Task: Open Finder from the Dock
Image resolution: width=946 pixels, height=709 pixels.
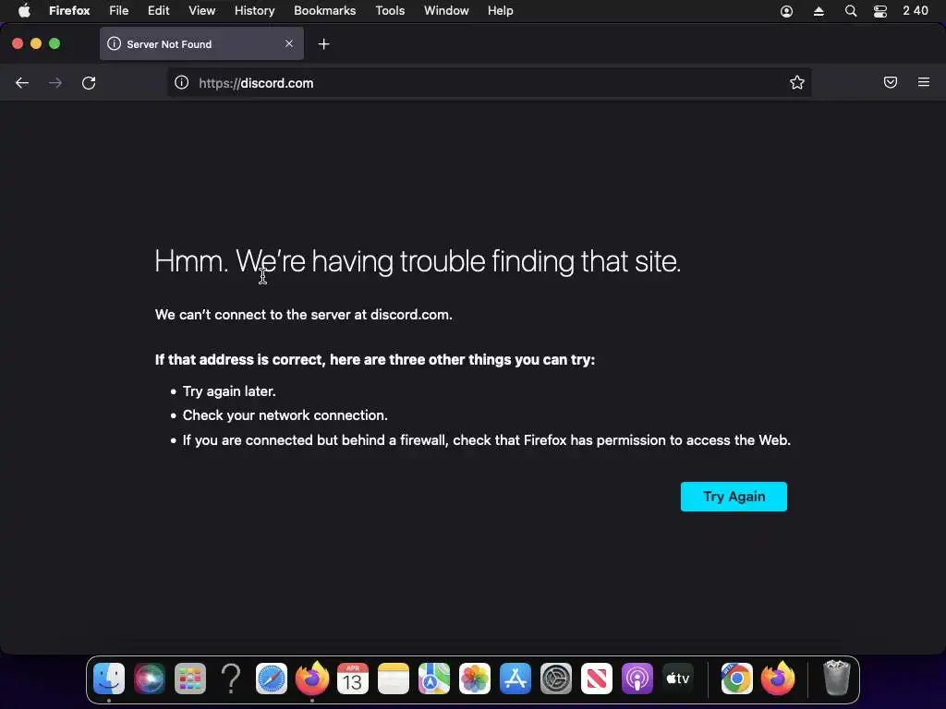Action: coord(109,679)
